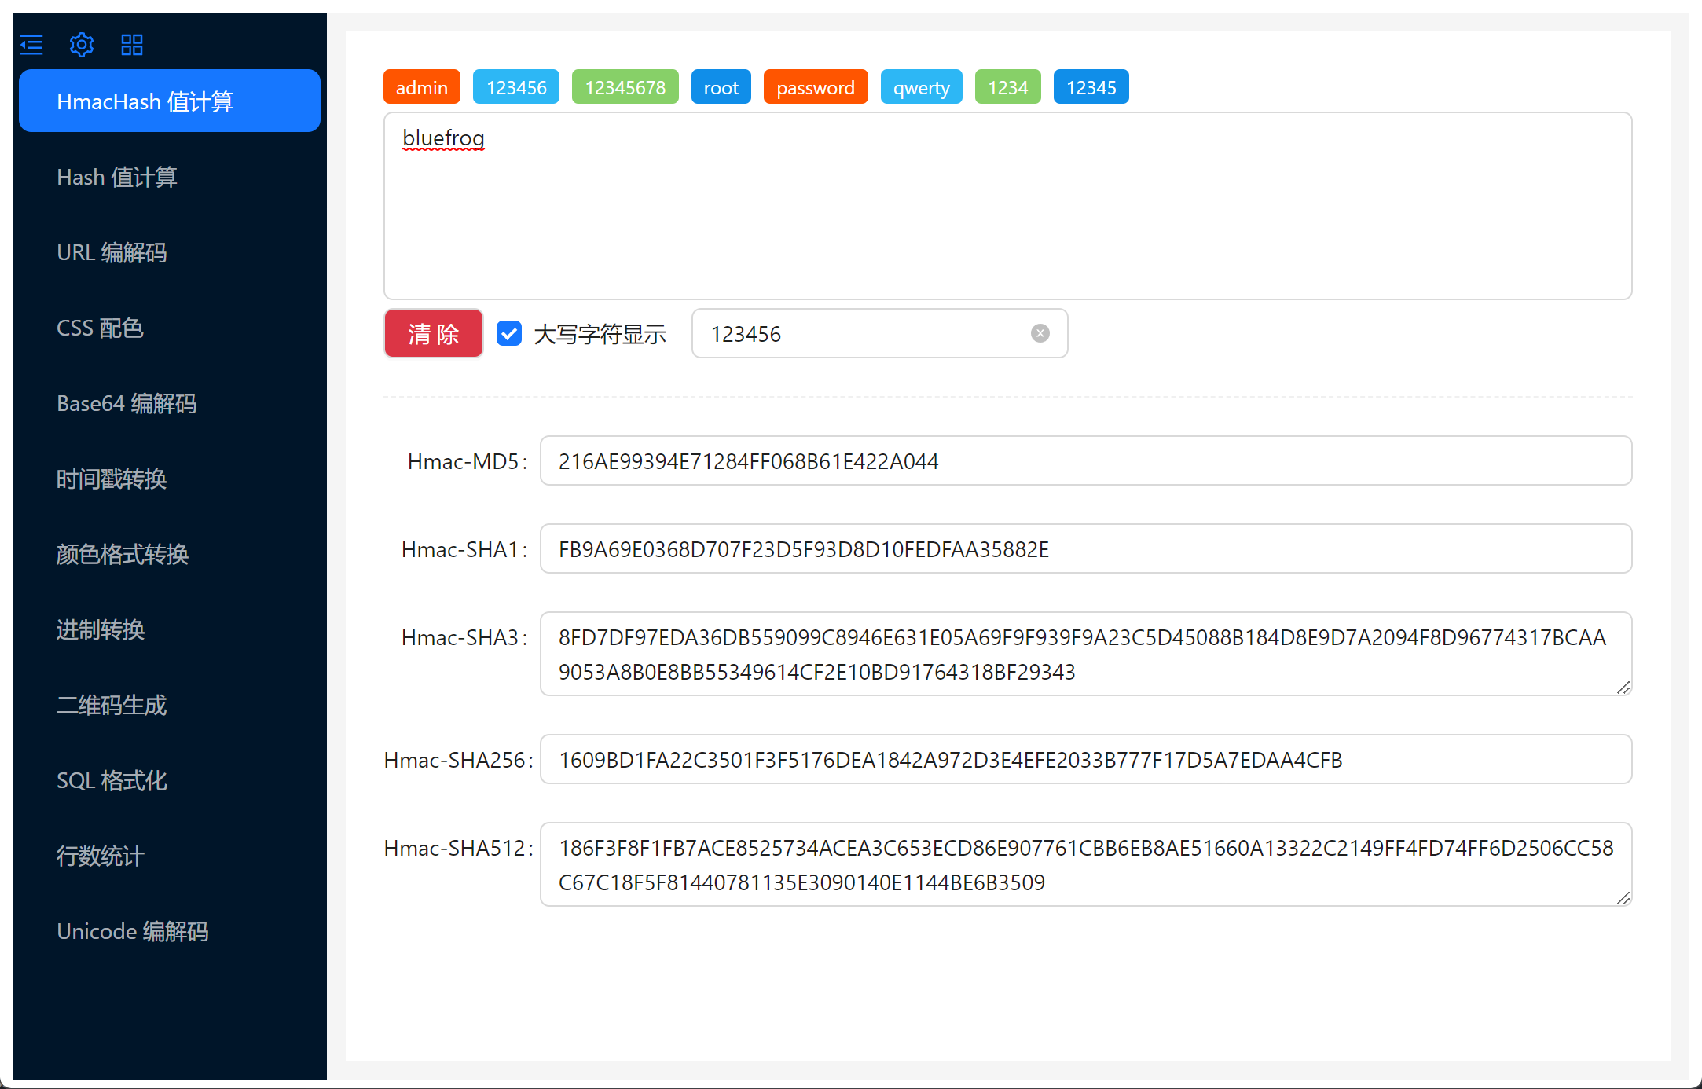Select the qwerty preset tag
The image size is (1702, 1089).
(921, 87)
